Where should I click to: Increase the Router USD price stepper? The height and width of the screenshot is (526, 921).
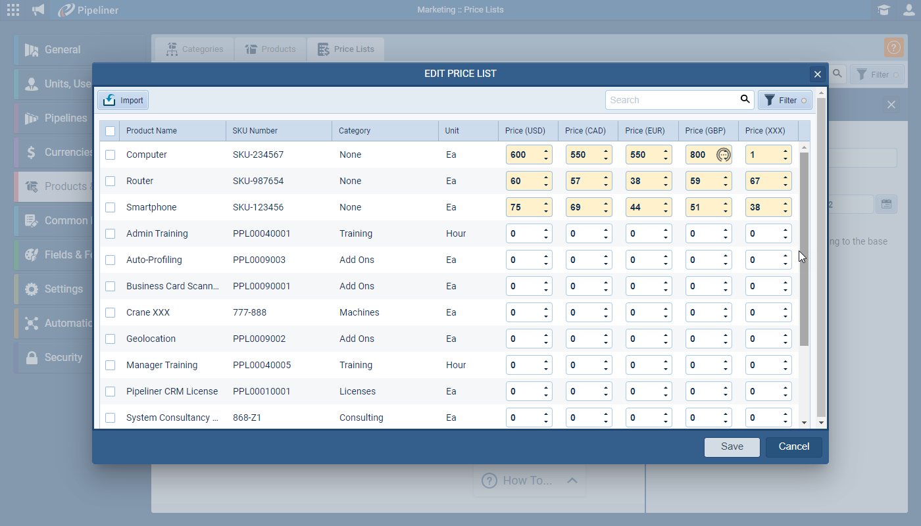coord(546,178)
